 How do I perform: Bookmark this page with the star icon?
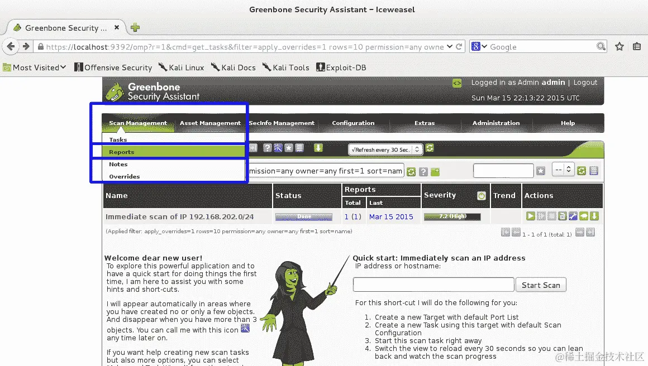tap(619, 47)
